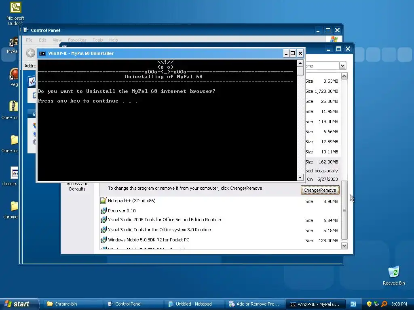Open the One-Cor zip archive icon
The height and width of the screenshot is (310, 414).
click(x=13, y=106)
